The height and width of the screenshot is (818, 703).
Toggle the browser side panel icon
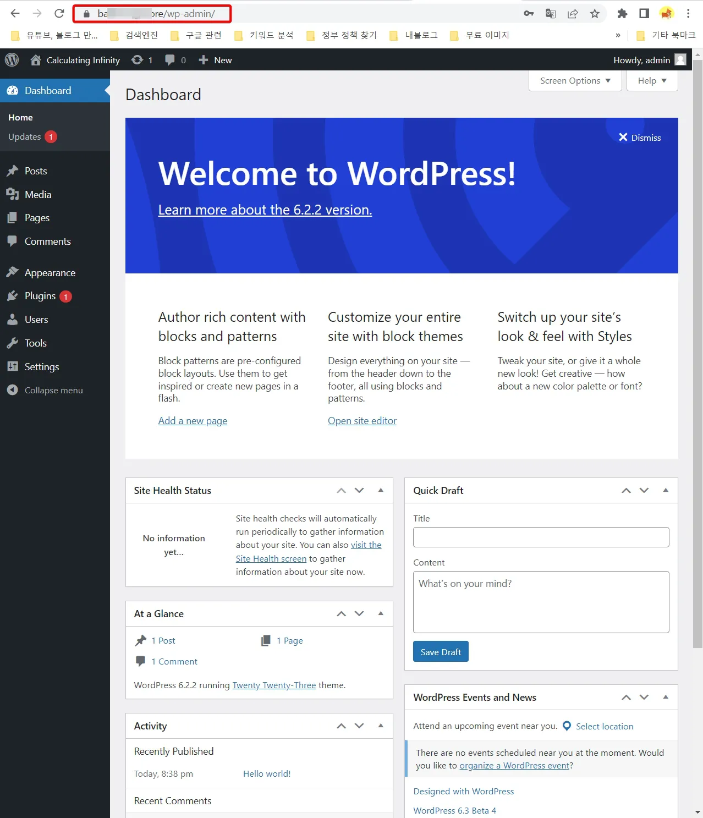(644, 14)
